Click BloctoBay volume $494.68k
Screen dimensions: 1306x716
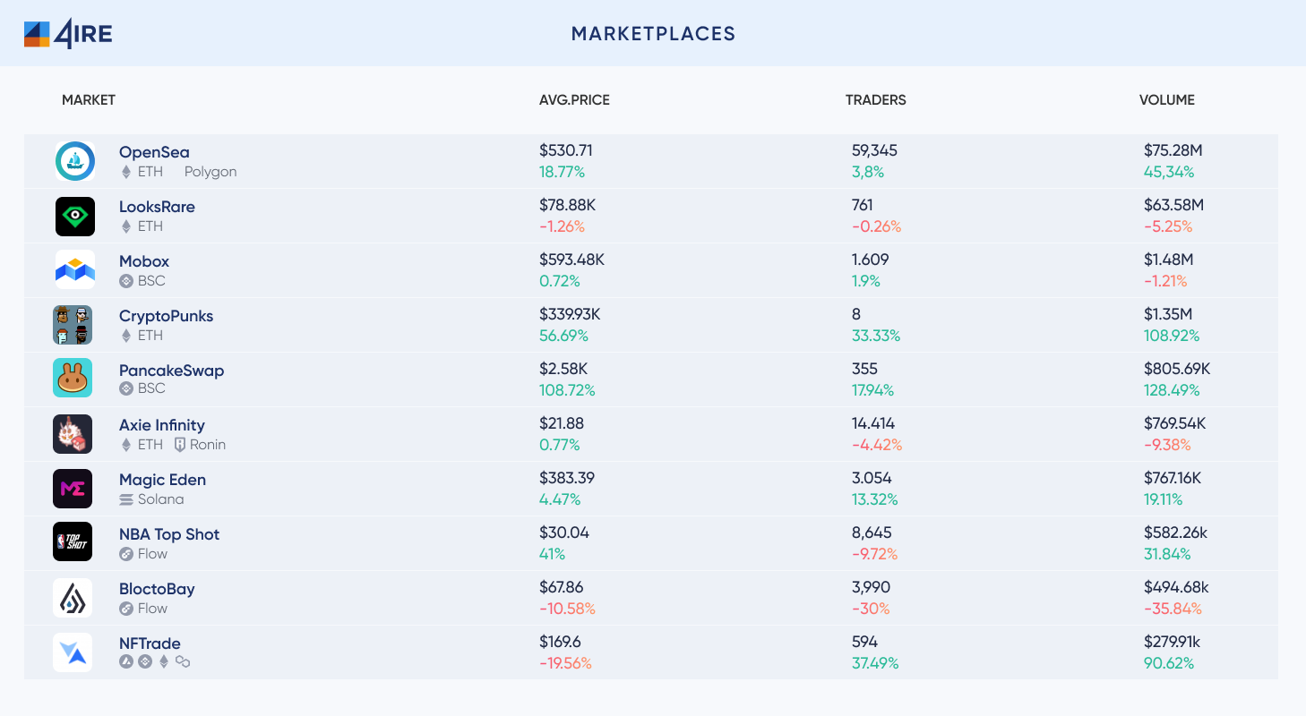point(1177,587)
